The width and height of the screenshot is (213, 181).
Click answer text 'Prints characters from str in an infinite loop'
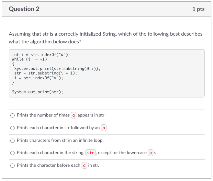click(60, 141)
